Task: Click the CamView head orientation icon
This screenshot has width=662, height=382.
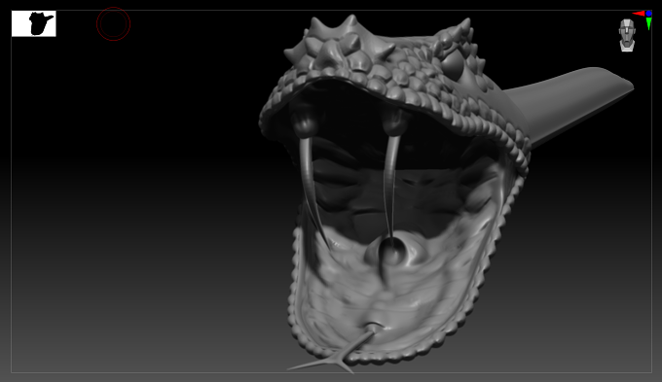Action: click(627, 35)
